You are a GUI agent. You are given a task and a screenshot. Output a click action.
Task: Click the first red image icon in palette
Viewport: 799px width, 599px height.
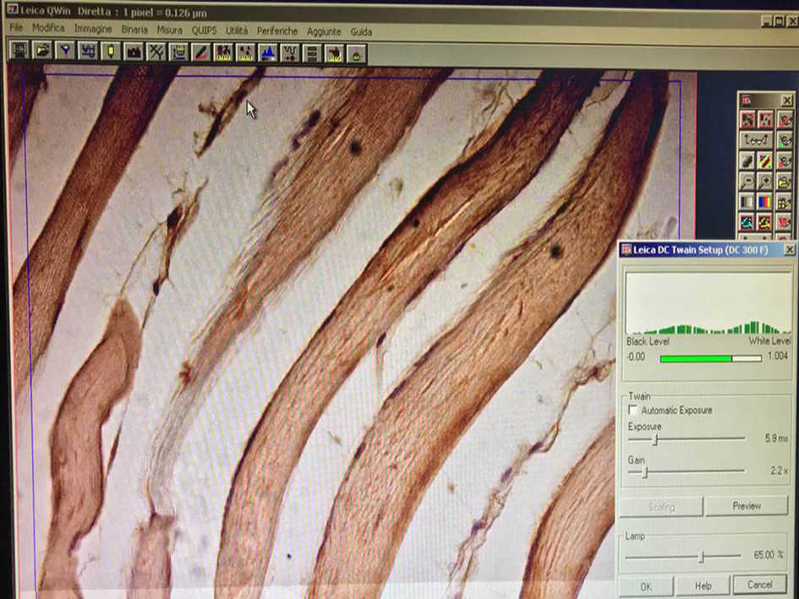pyautogui.click(x=747, y=120)
